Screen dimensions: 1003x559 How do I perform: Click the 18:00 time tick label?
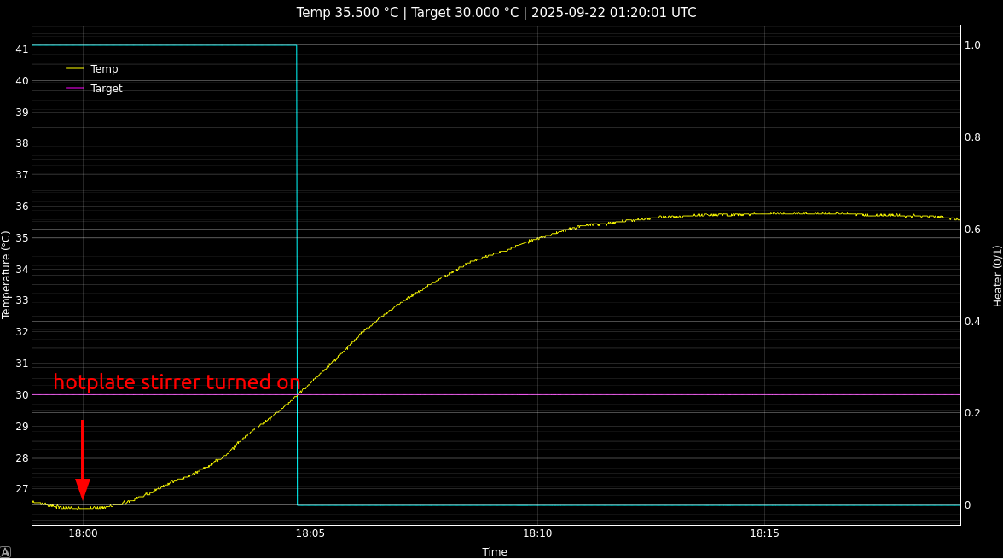pos(83,533)
